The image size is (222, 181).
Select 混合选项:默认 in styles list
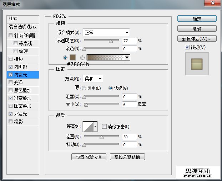(23, 27)
